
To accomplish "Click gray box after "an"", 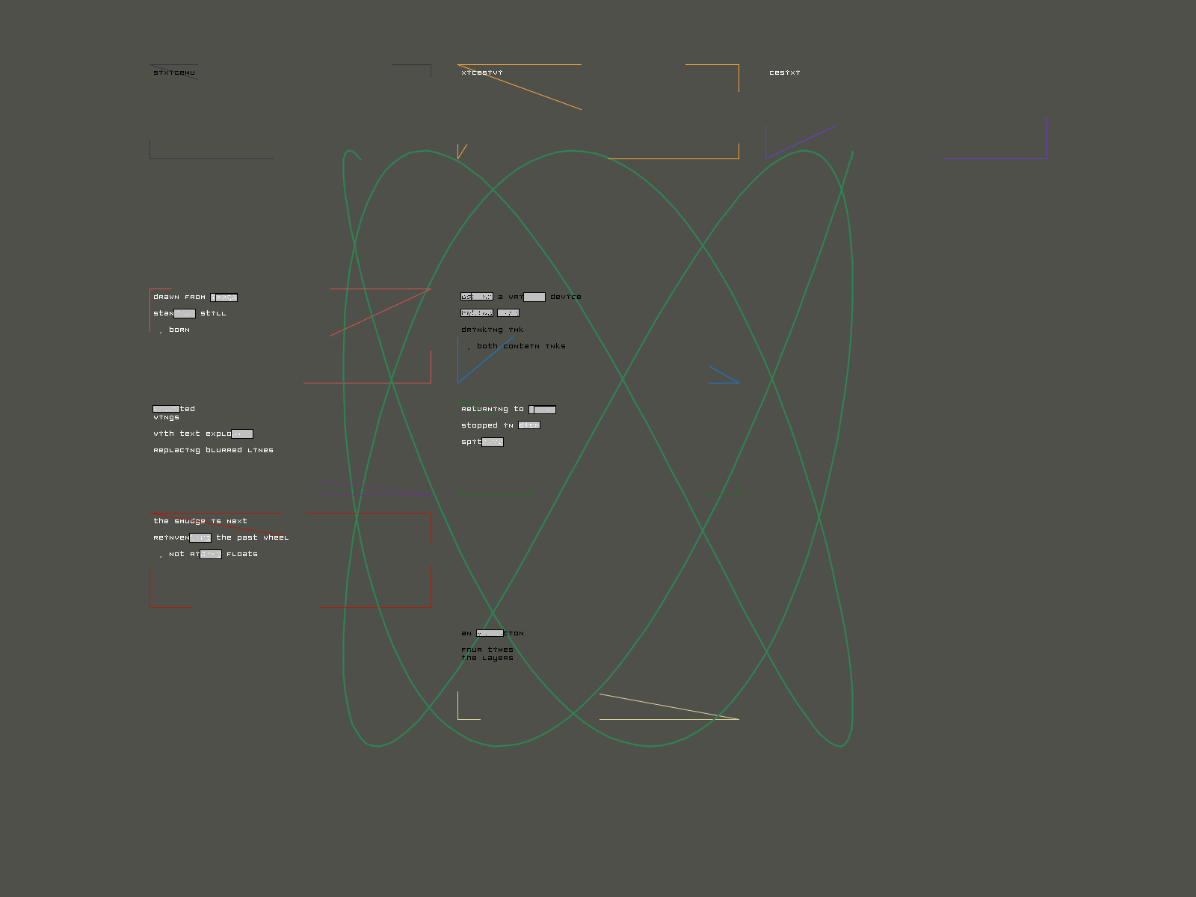I will (489, 633).
